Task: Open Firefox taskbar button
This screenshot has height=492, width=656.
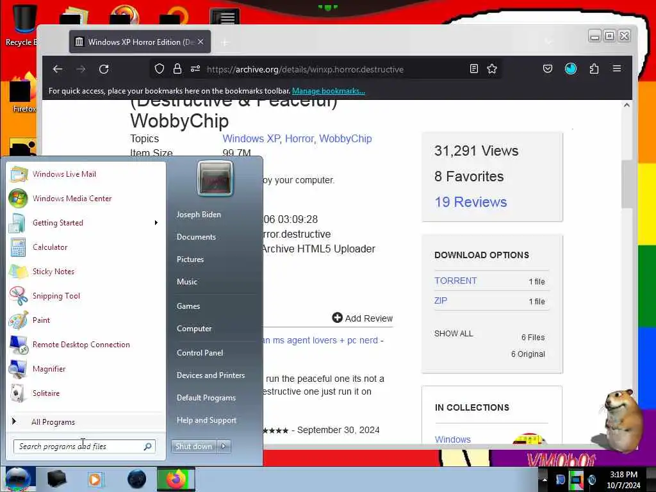Action: point(176,479)
